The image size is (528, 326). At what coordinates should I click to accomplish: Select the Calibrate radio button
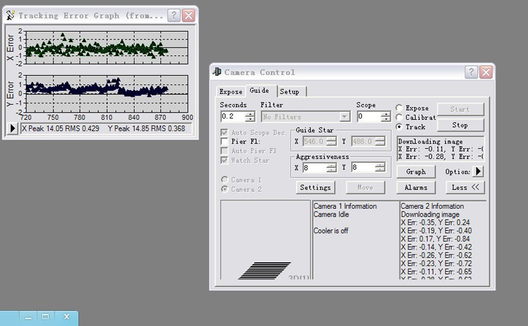[x=399, y=117]
